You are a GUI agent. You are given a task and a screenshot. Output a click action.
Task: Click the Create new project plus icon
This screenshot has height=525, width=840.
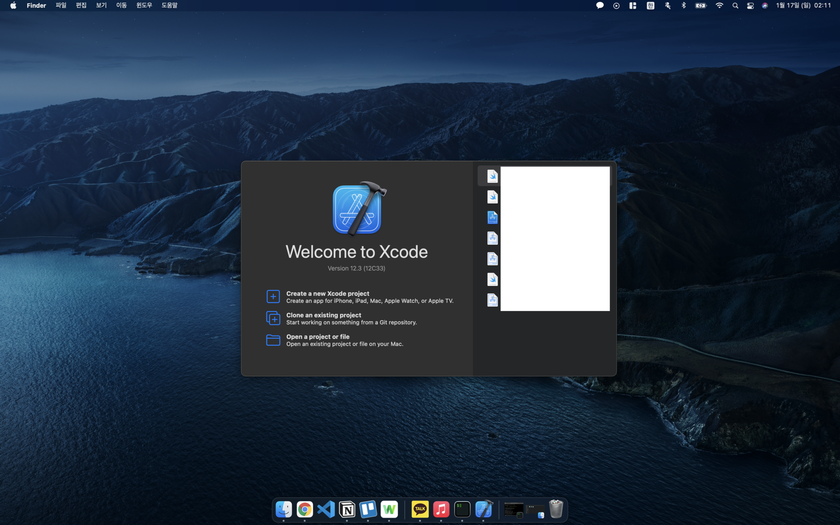point(273,297)
